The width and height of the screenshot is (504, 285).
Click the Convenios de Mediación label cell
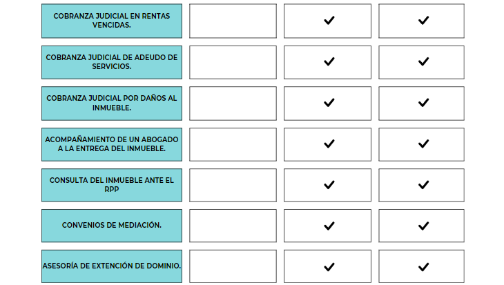pyautogui.click(x=112, y=226)
